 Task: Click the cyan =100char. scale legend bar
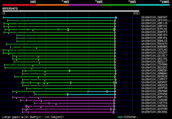tap(120, 117)
